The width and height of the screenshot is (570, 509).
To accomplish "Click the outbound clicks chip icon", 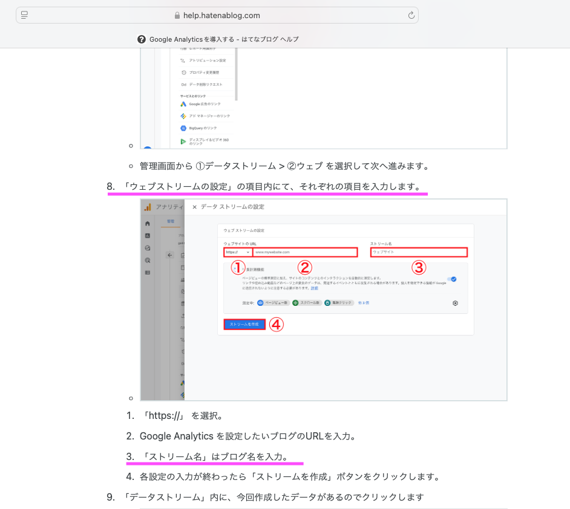I will click(327, 303).
